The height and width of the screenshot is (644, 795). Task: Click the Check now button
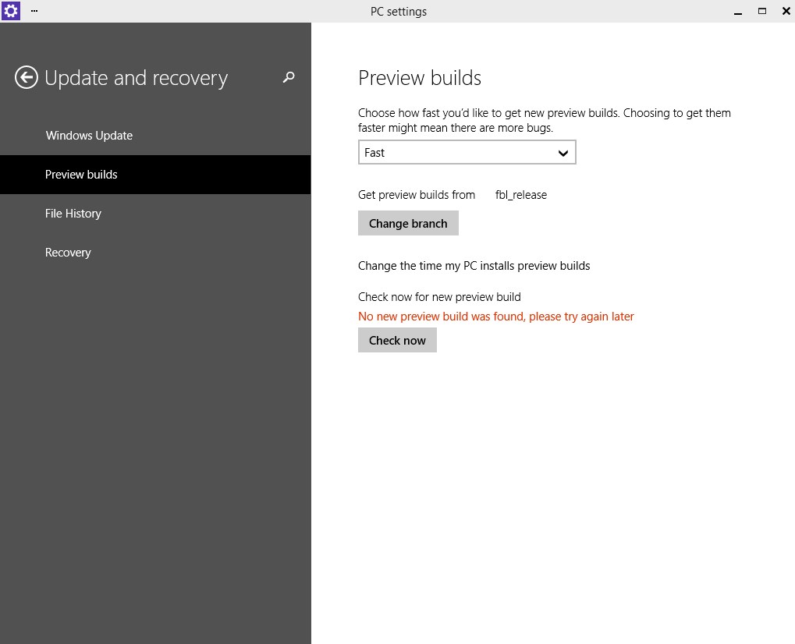(398, 341)
